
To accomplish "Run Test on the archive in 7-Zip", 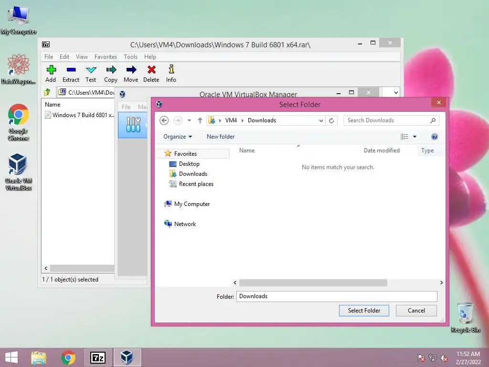I will coord(91,74).
